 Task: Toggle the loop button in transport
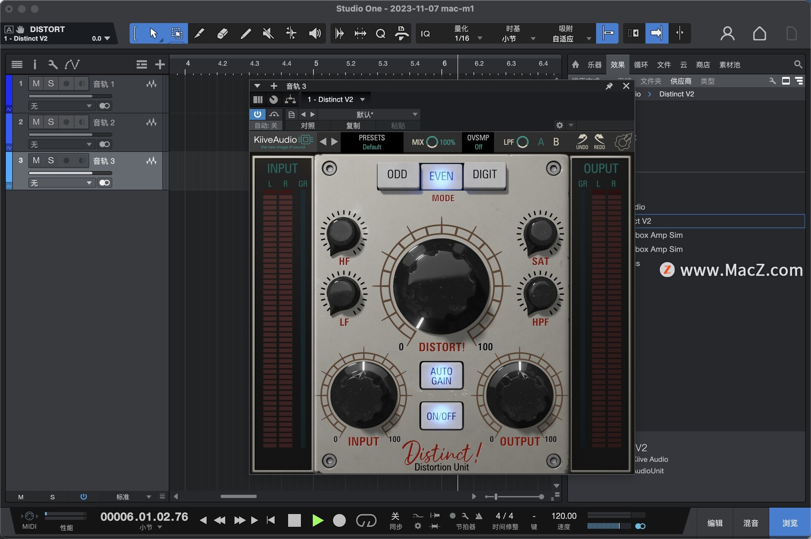coord(366,520)
